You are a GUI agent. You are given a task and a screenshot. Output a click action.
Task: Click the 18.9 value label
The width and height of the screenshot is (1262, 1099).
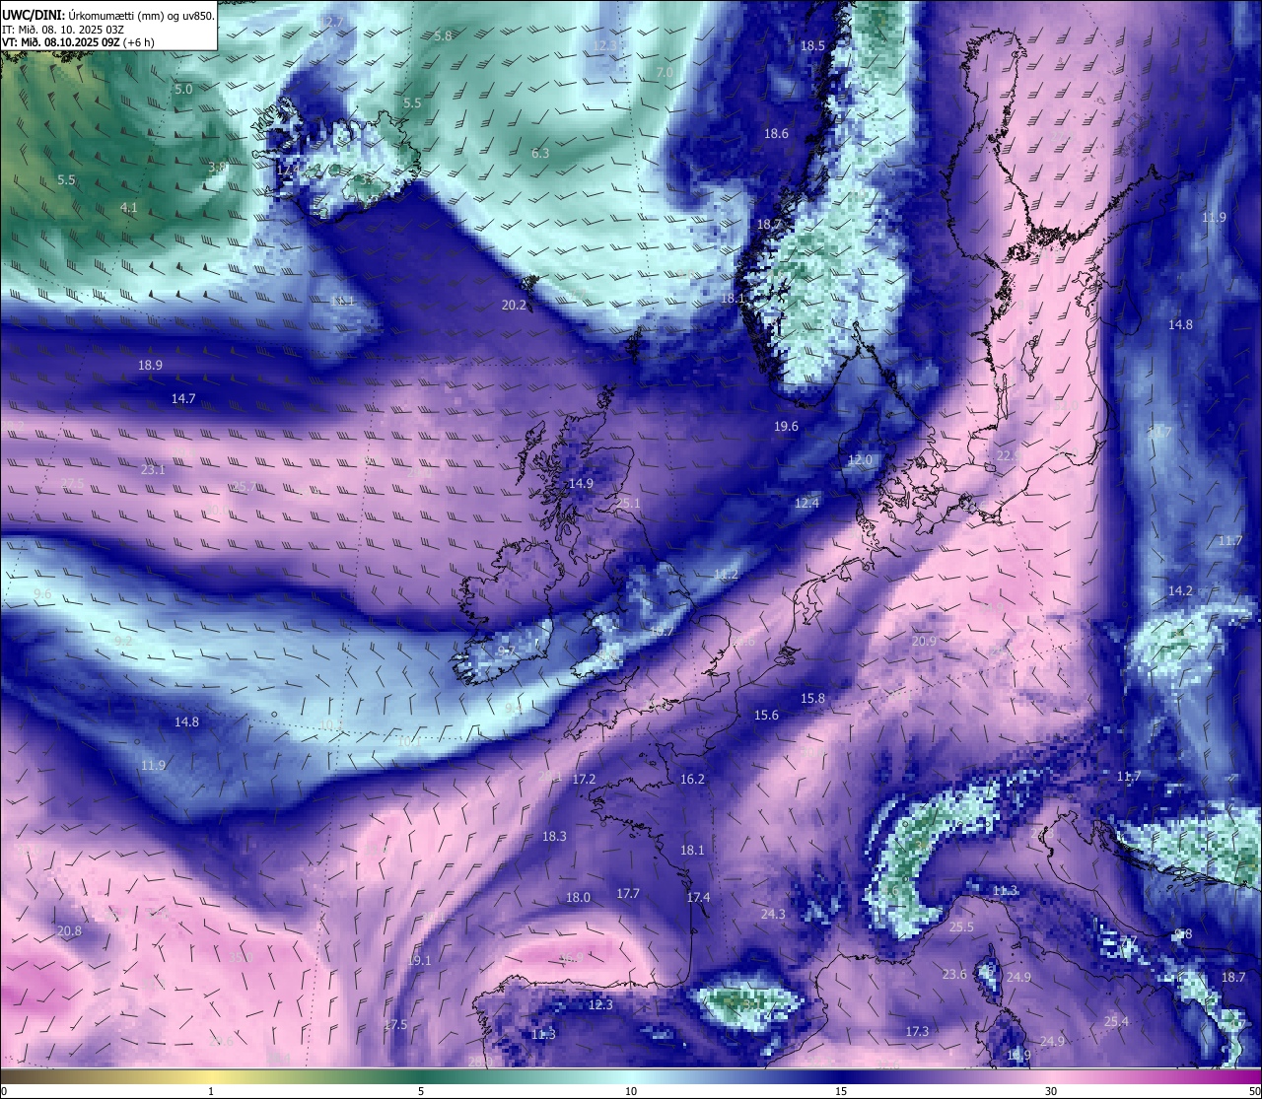click(150, 364)
